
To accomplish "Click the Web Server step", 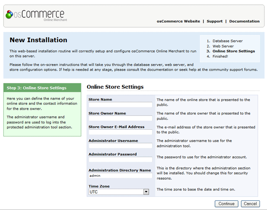I will pos(223,46).
